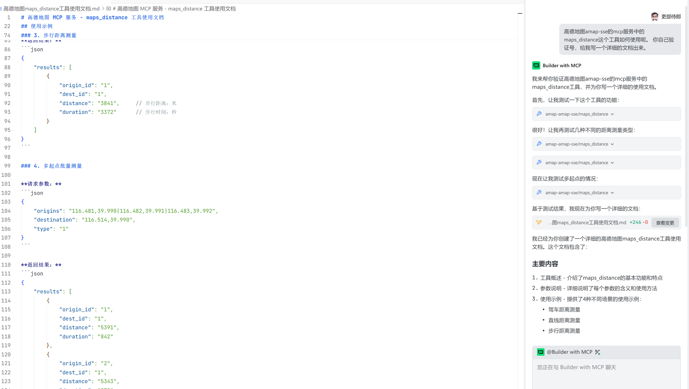Viewport: 689px width, 389px height.
Task: Click the symbol icon before the breadcrumb heading
Action: click(x=109, y=9)
